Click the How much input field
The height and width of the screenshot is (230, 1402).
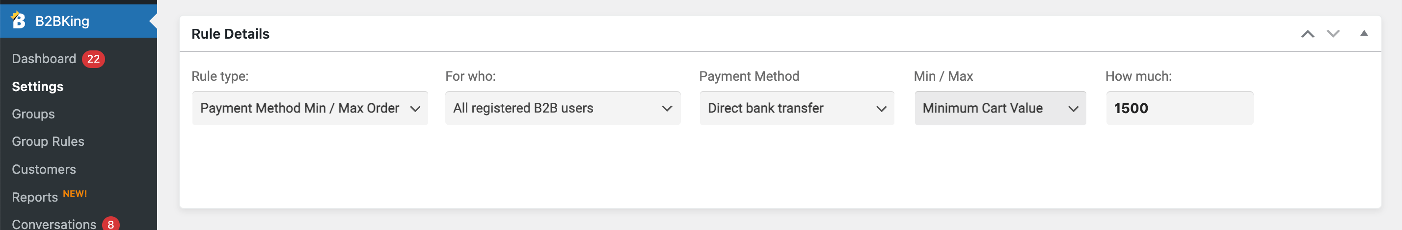coord(1180,108)
